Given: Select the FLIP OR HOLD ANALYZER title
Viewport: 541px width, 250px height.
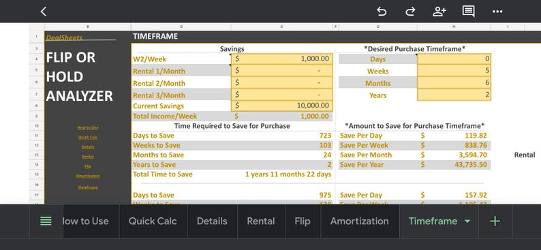Looking at the screenshot, I should [x=79, y=76].
